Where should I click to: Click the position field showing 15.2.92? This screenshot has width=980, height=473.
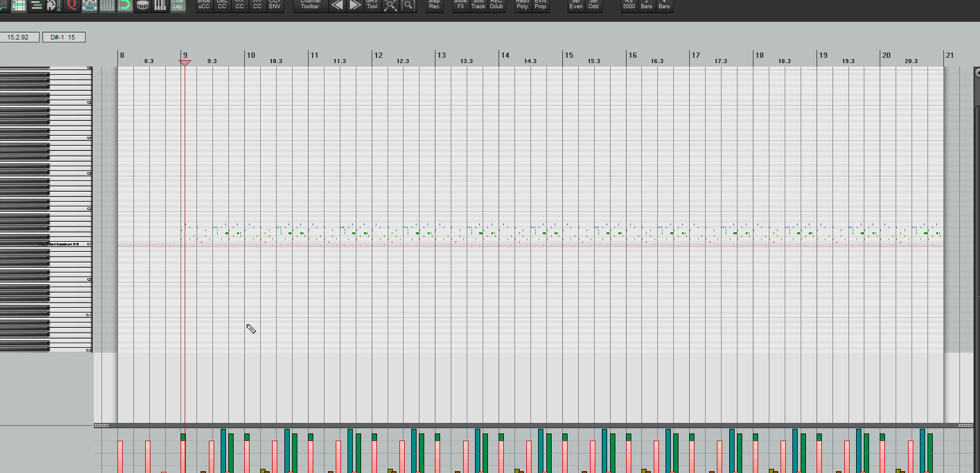click(x=18, y=37)
